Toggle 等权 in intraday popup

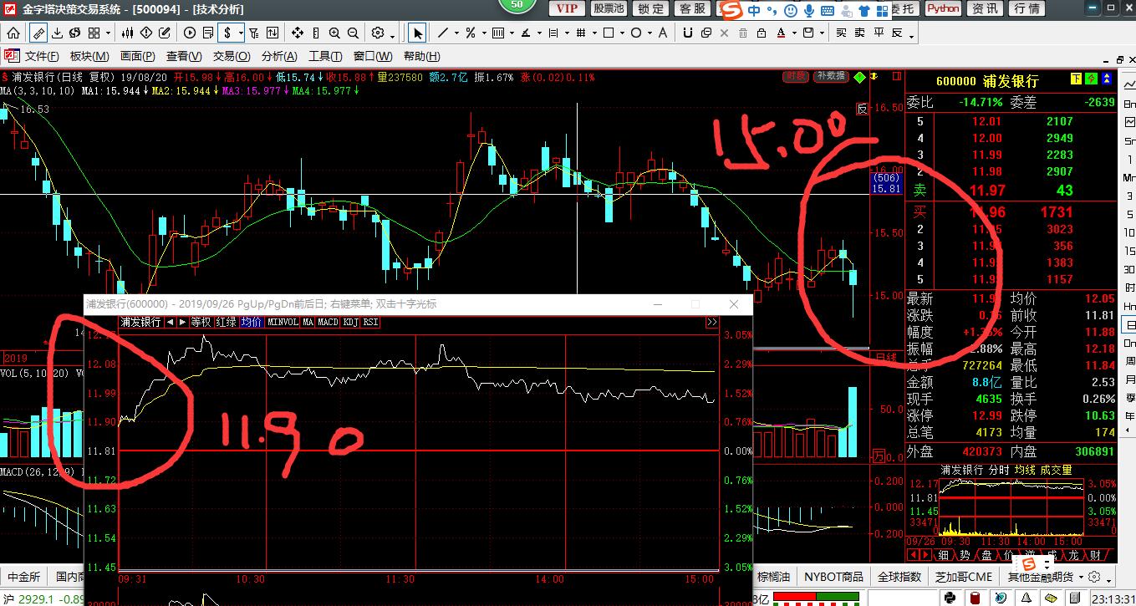tap(201, 322)
